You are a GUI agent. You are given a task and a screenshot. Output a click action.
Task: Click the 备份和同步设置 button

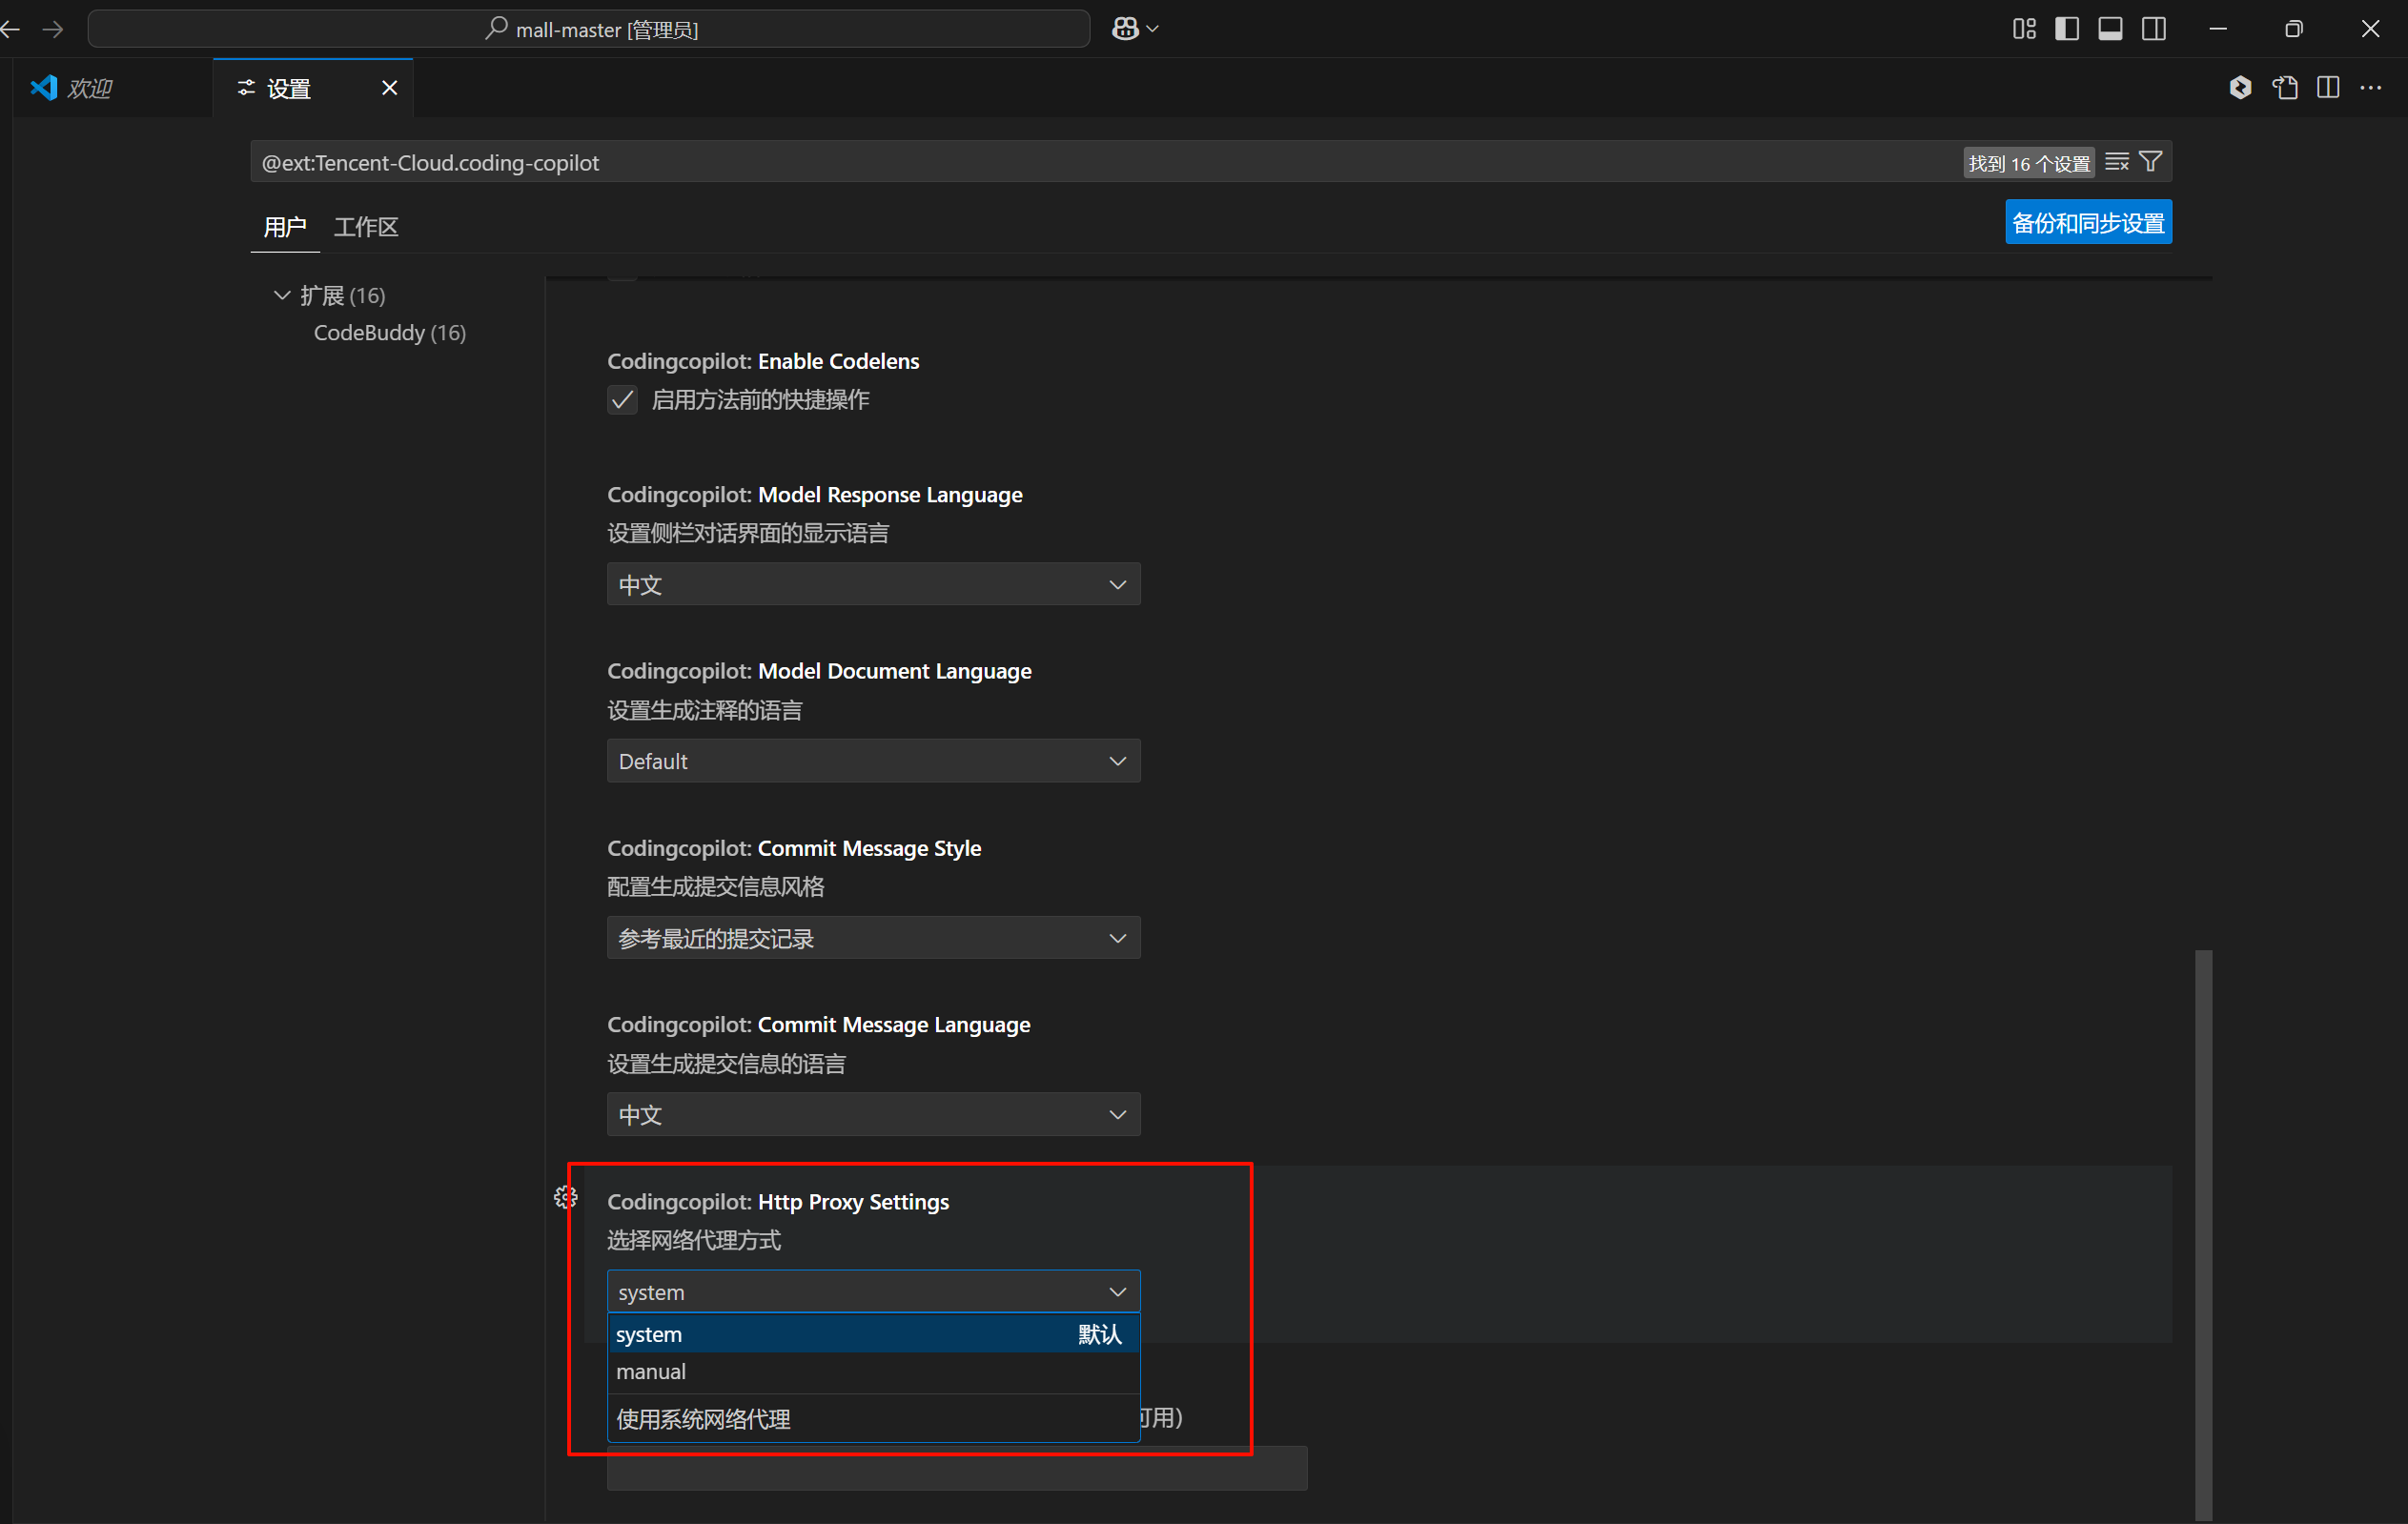click(x=2087, y=222)
